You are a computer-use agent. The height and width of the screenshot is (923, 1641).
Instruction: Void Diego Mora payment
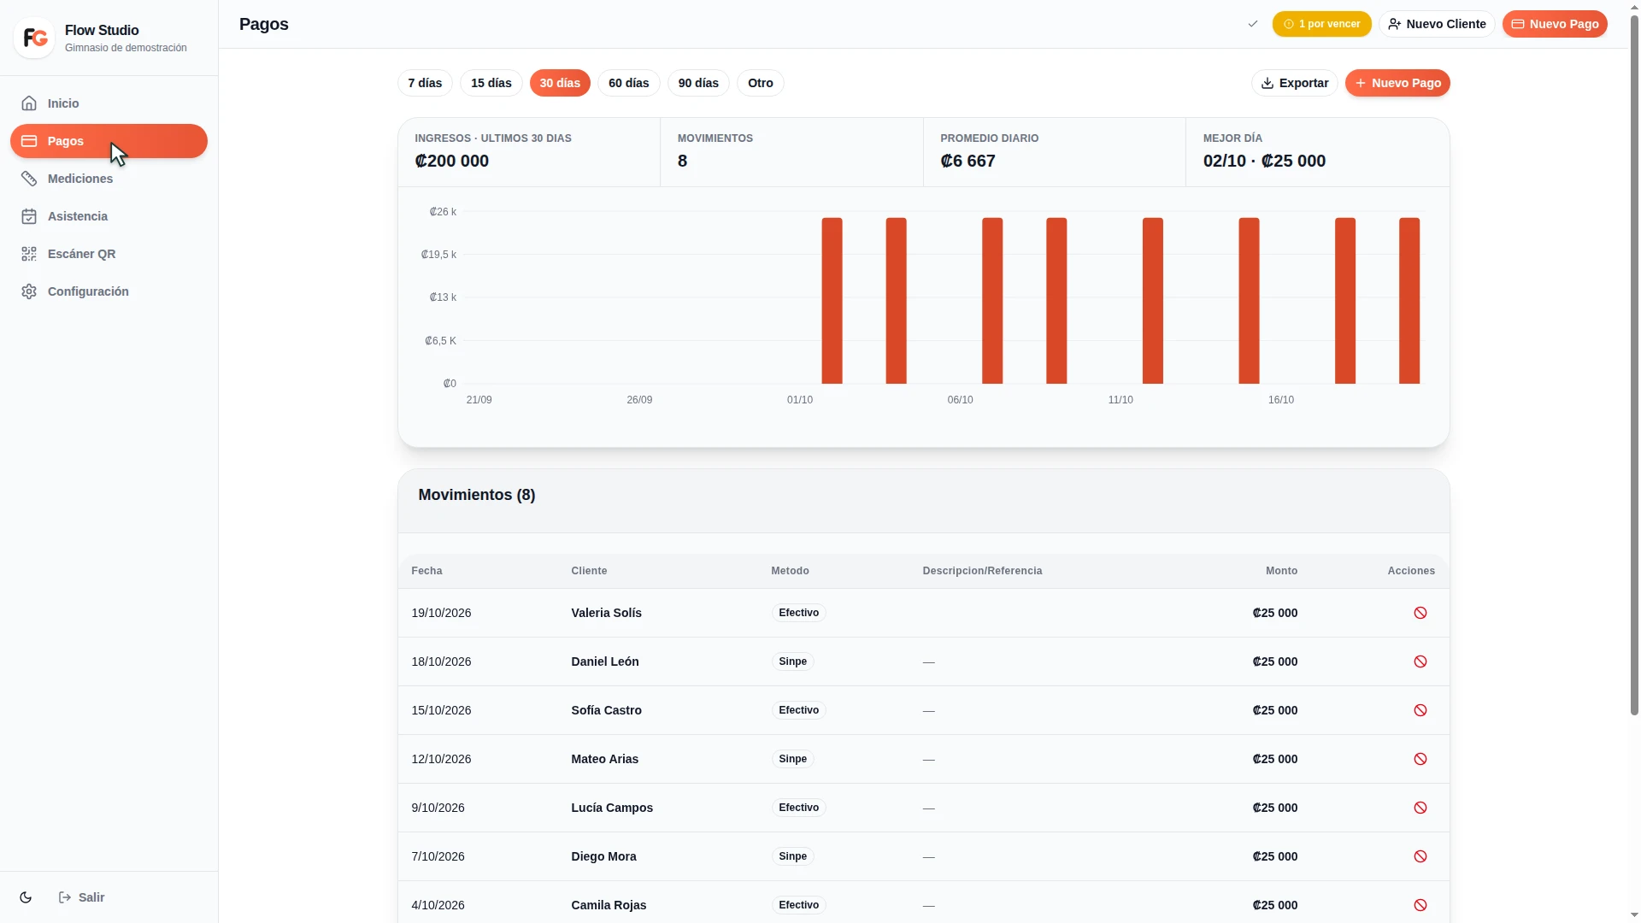coord(1420,856)
